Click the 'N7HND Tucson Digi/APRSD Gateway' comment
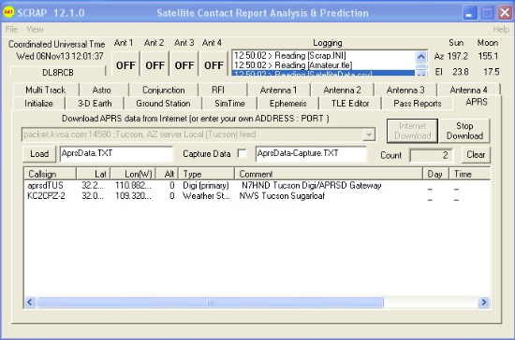515x340 pixels. point(312,186)
